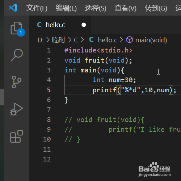Open the Source Control view

click(x=17, y=82)
